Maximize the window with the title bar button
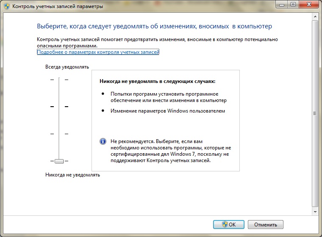This screenshot has height=237, width=322. point(293,5)
